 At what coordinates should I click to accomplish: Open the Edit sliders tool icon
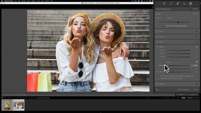pos(164,3)
